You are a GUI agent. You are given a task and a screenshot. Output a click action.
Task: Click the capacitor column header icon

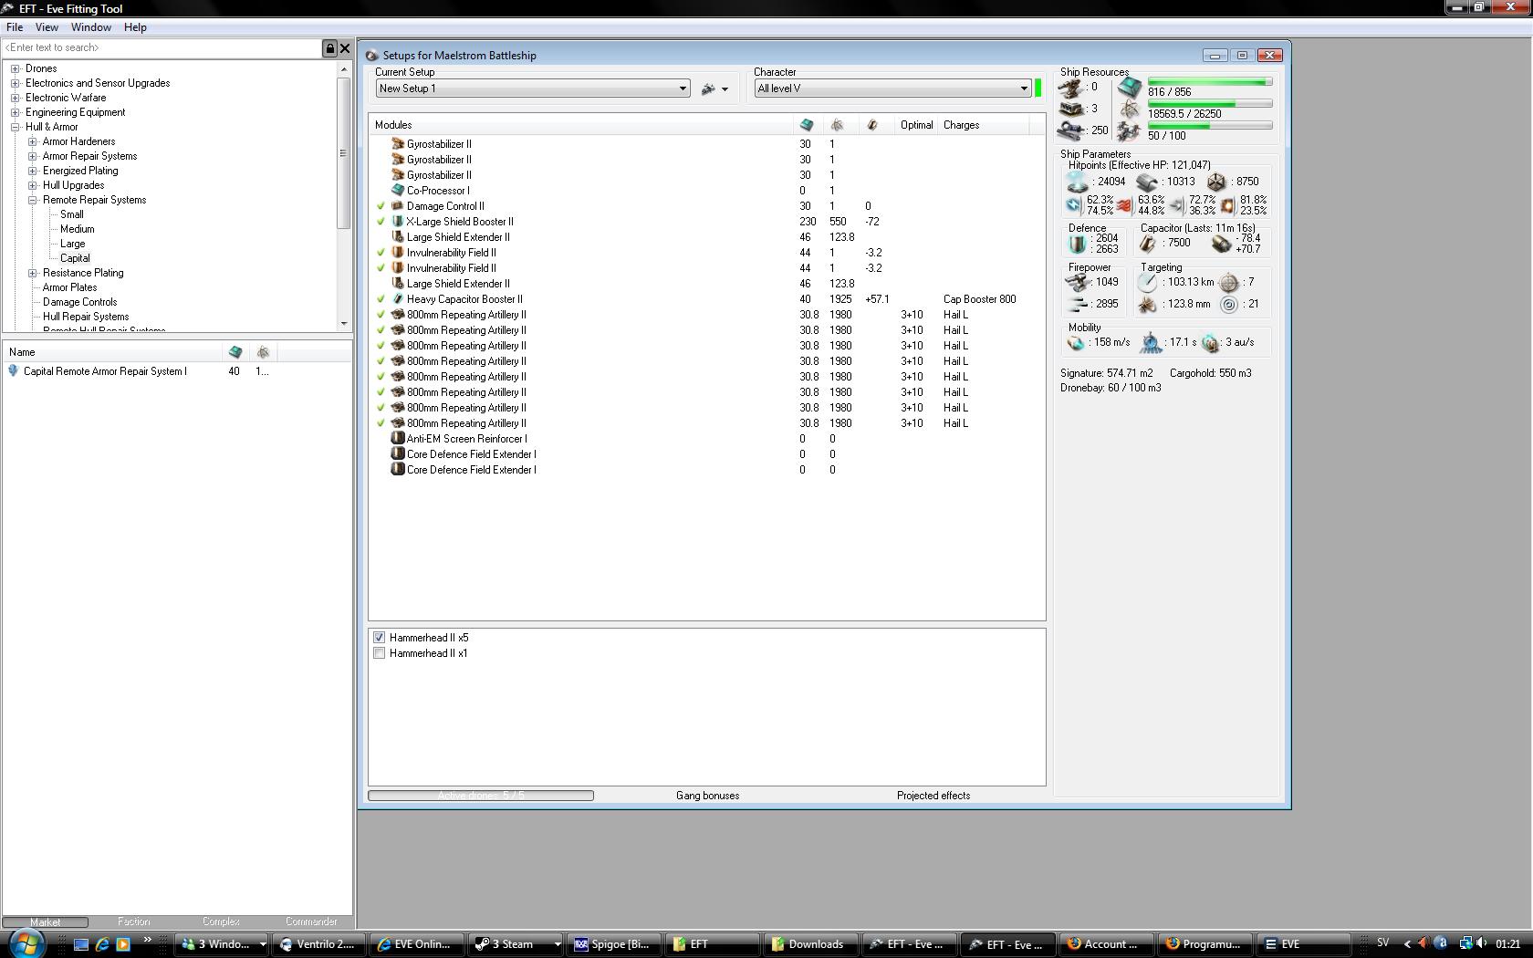click(x=872, y=125)
